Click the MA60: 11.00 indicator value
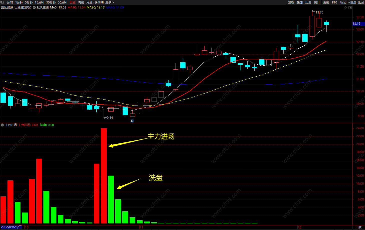The width and height of the screenshot is (365, 230). point(115,7)
